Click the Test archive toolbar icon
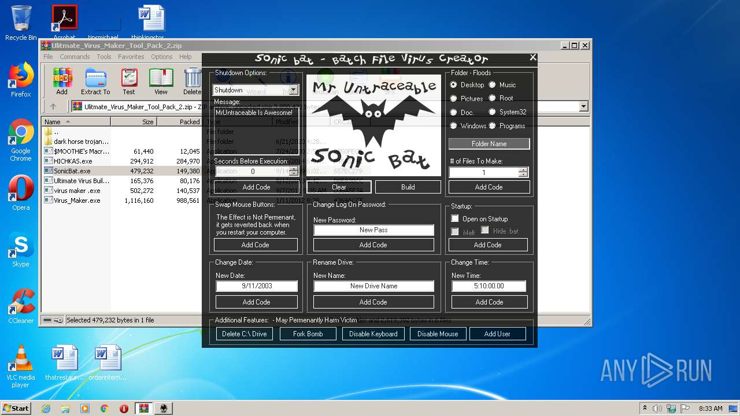This screenshot has width=740, height=416. (129, 81)
